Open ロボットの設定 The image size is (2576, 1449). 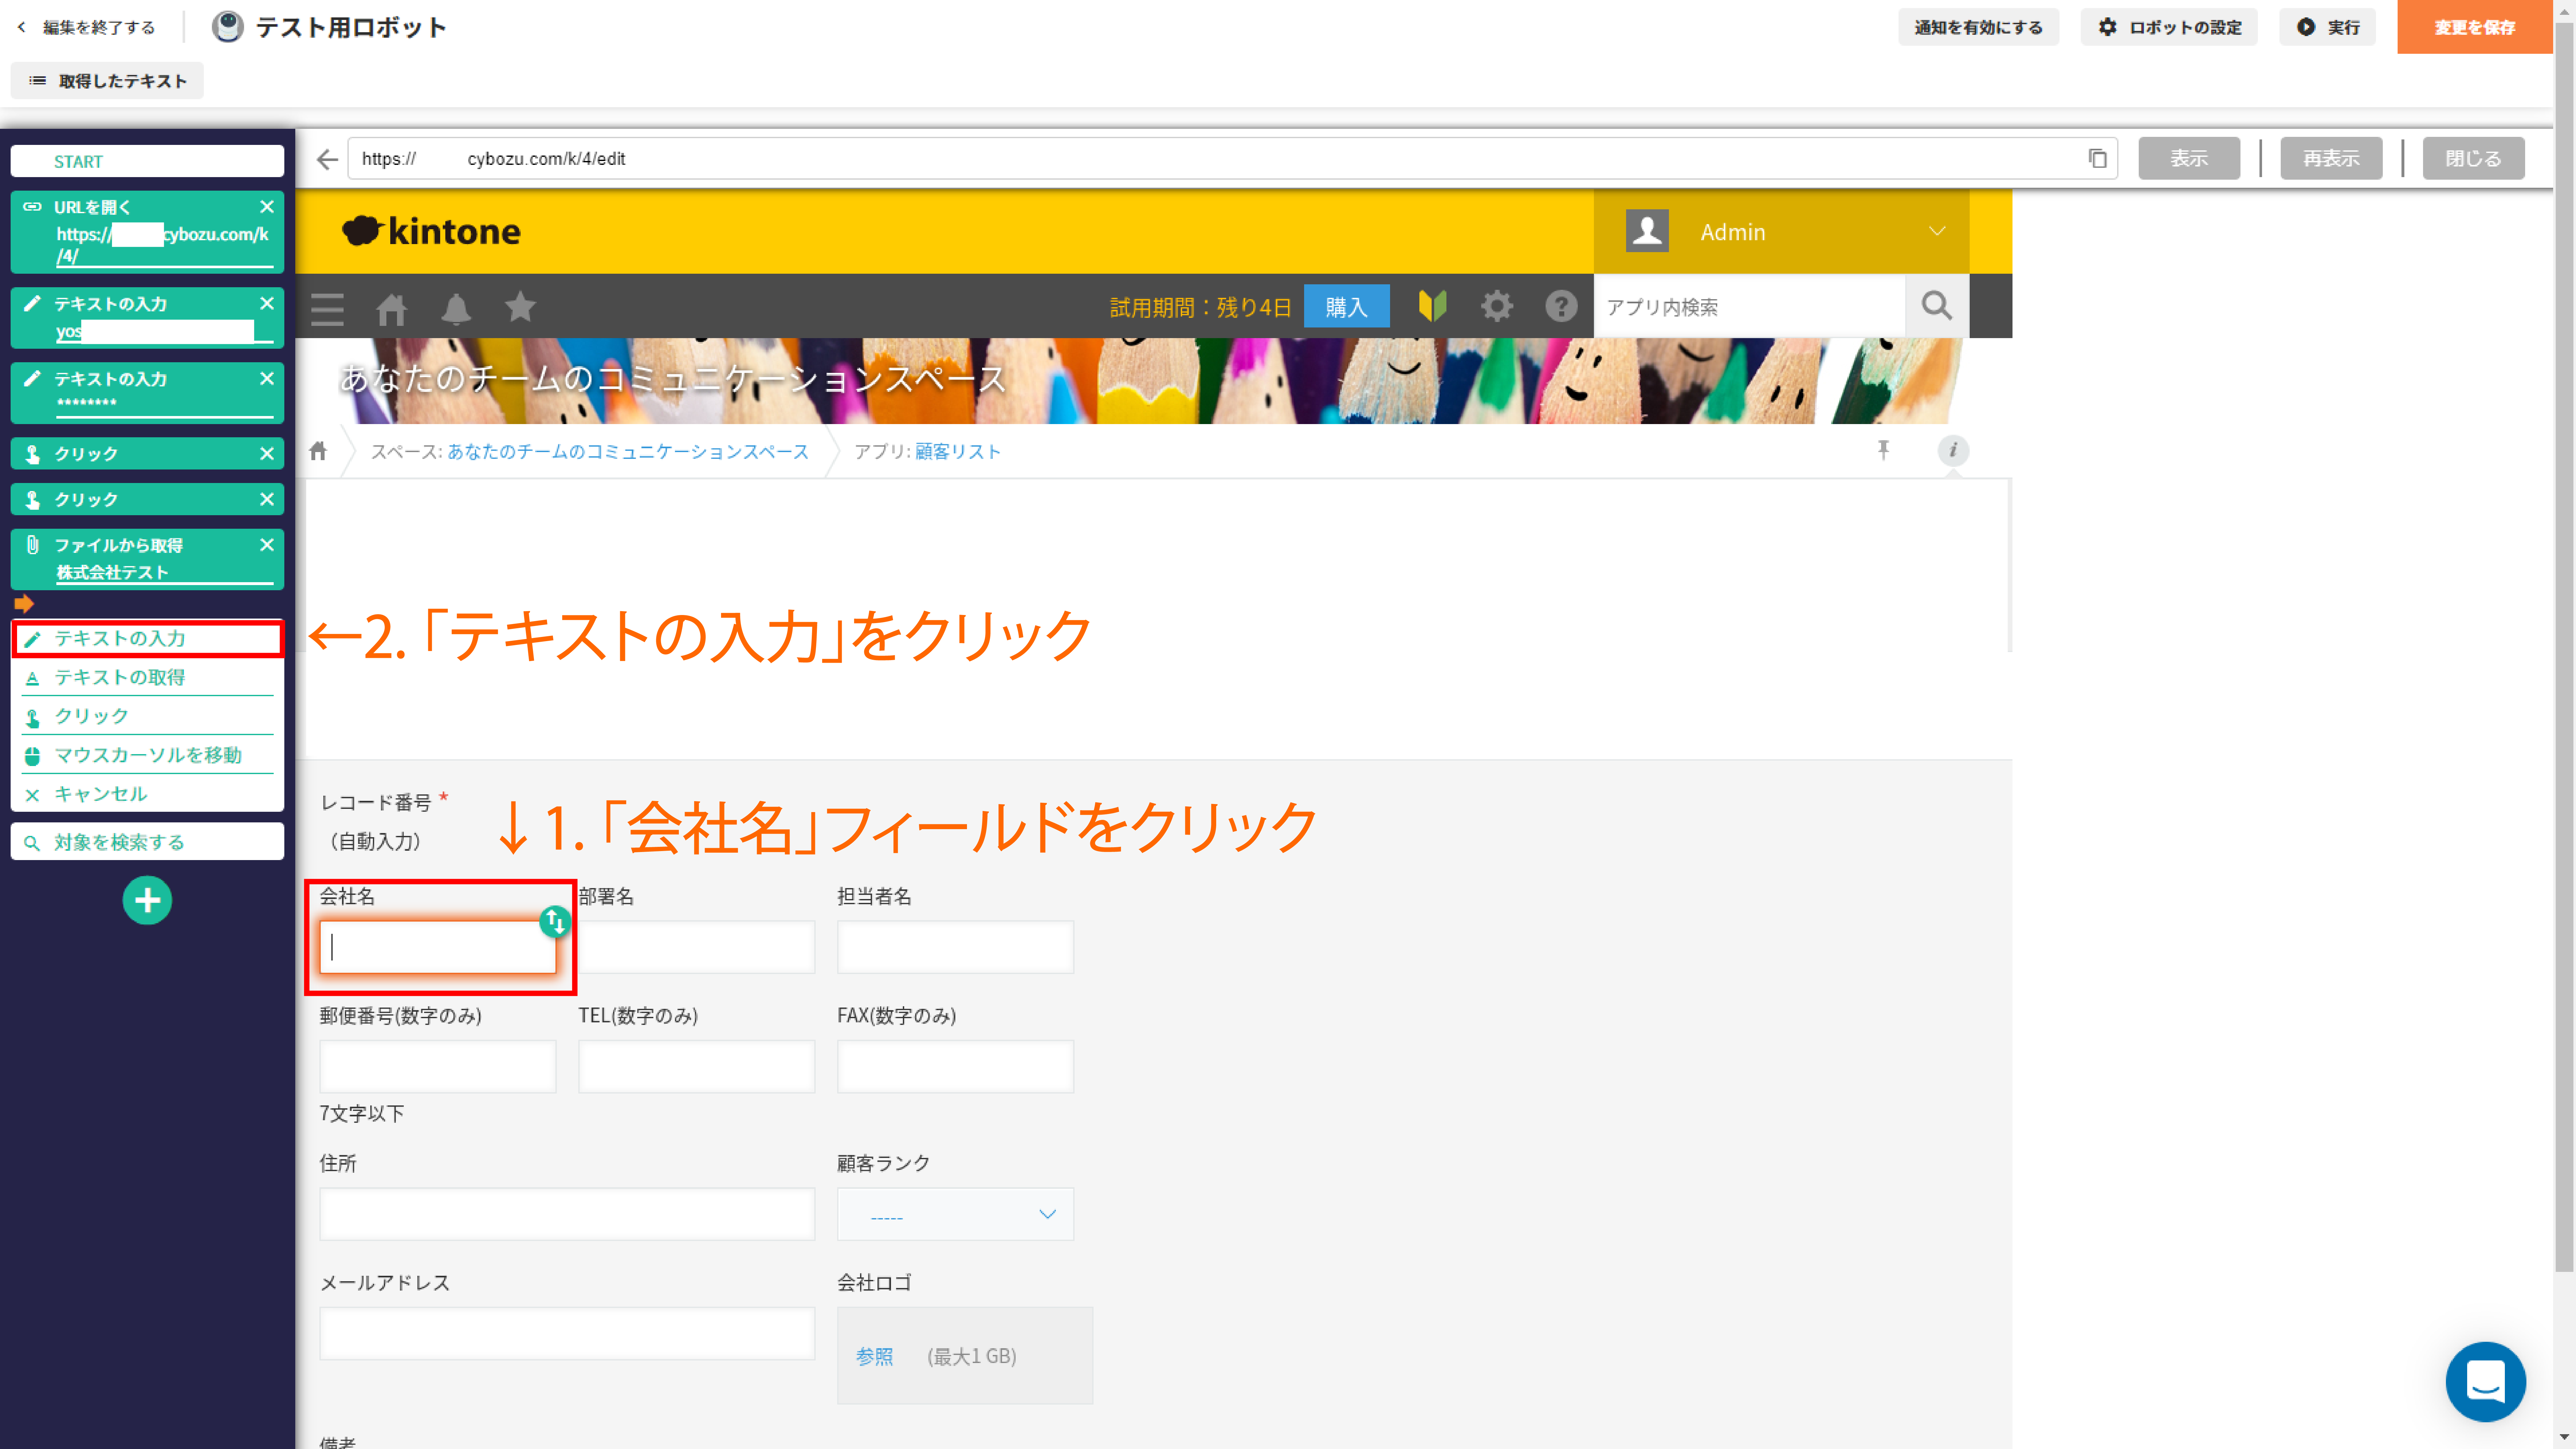point(2169,27)
